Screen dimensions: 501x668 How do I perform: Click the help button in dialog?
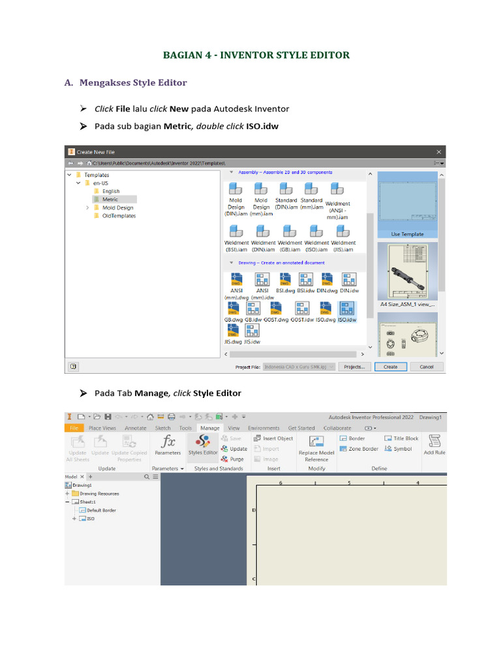(73, 367)
